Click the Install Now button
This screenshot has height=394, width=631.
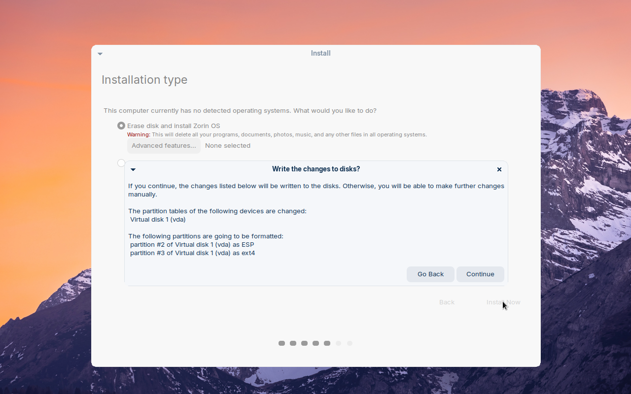(x=503, y=302)
